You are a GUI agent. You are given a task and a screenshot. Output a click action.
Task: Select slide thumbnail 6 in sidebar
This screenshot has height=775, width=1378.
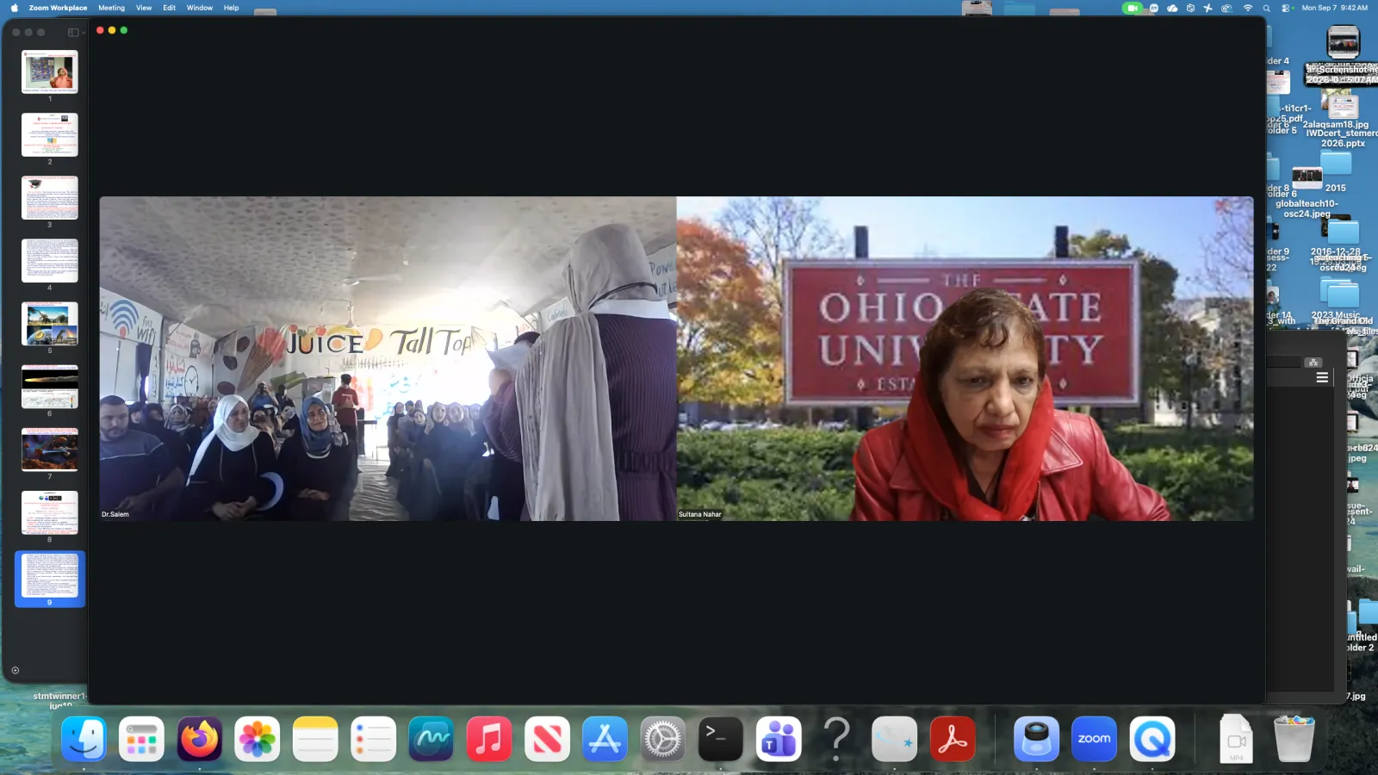[50, 387]
